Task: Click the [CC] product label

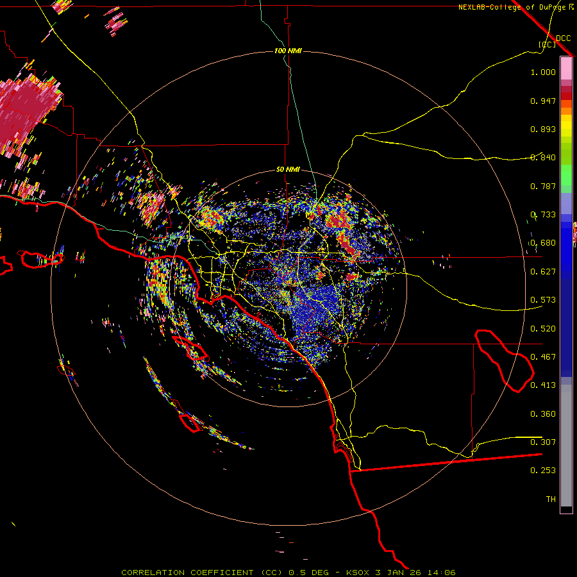Action: pyautogui.click(x=547, y=44)
